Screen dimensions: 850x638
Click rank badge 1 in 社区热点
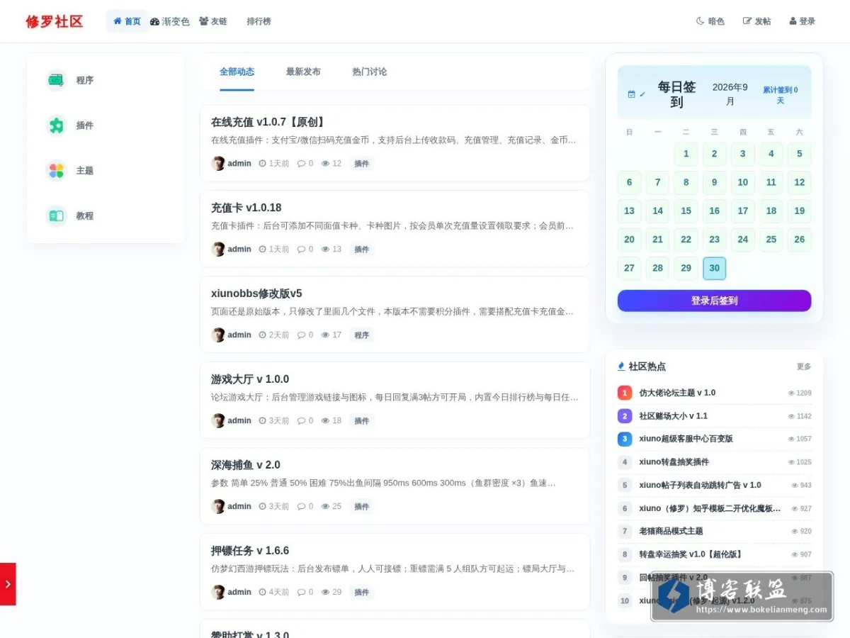[x=625, y=393]
